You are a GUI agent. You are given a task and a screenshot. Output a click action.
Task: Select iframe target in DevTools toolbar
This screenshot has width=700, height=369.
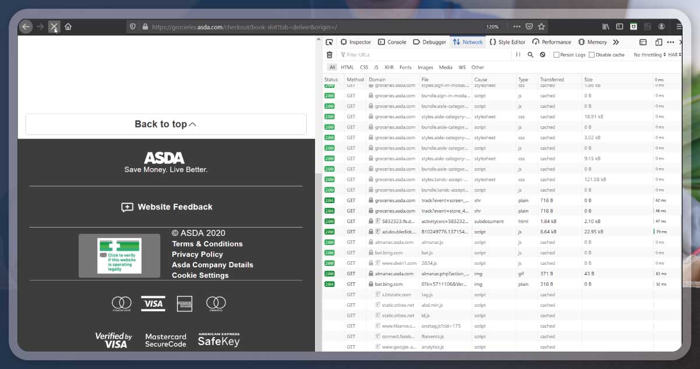643,42
